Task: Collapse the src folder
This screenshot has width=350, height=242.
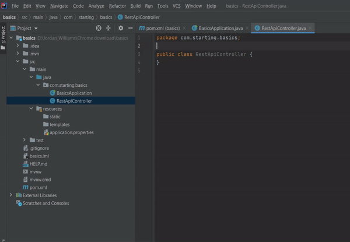Action: pyautogui.click(x=17, y=61)
